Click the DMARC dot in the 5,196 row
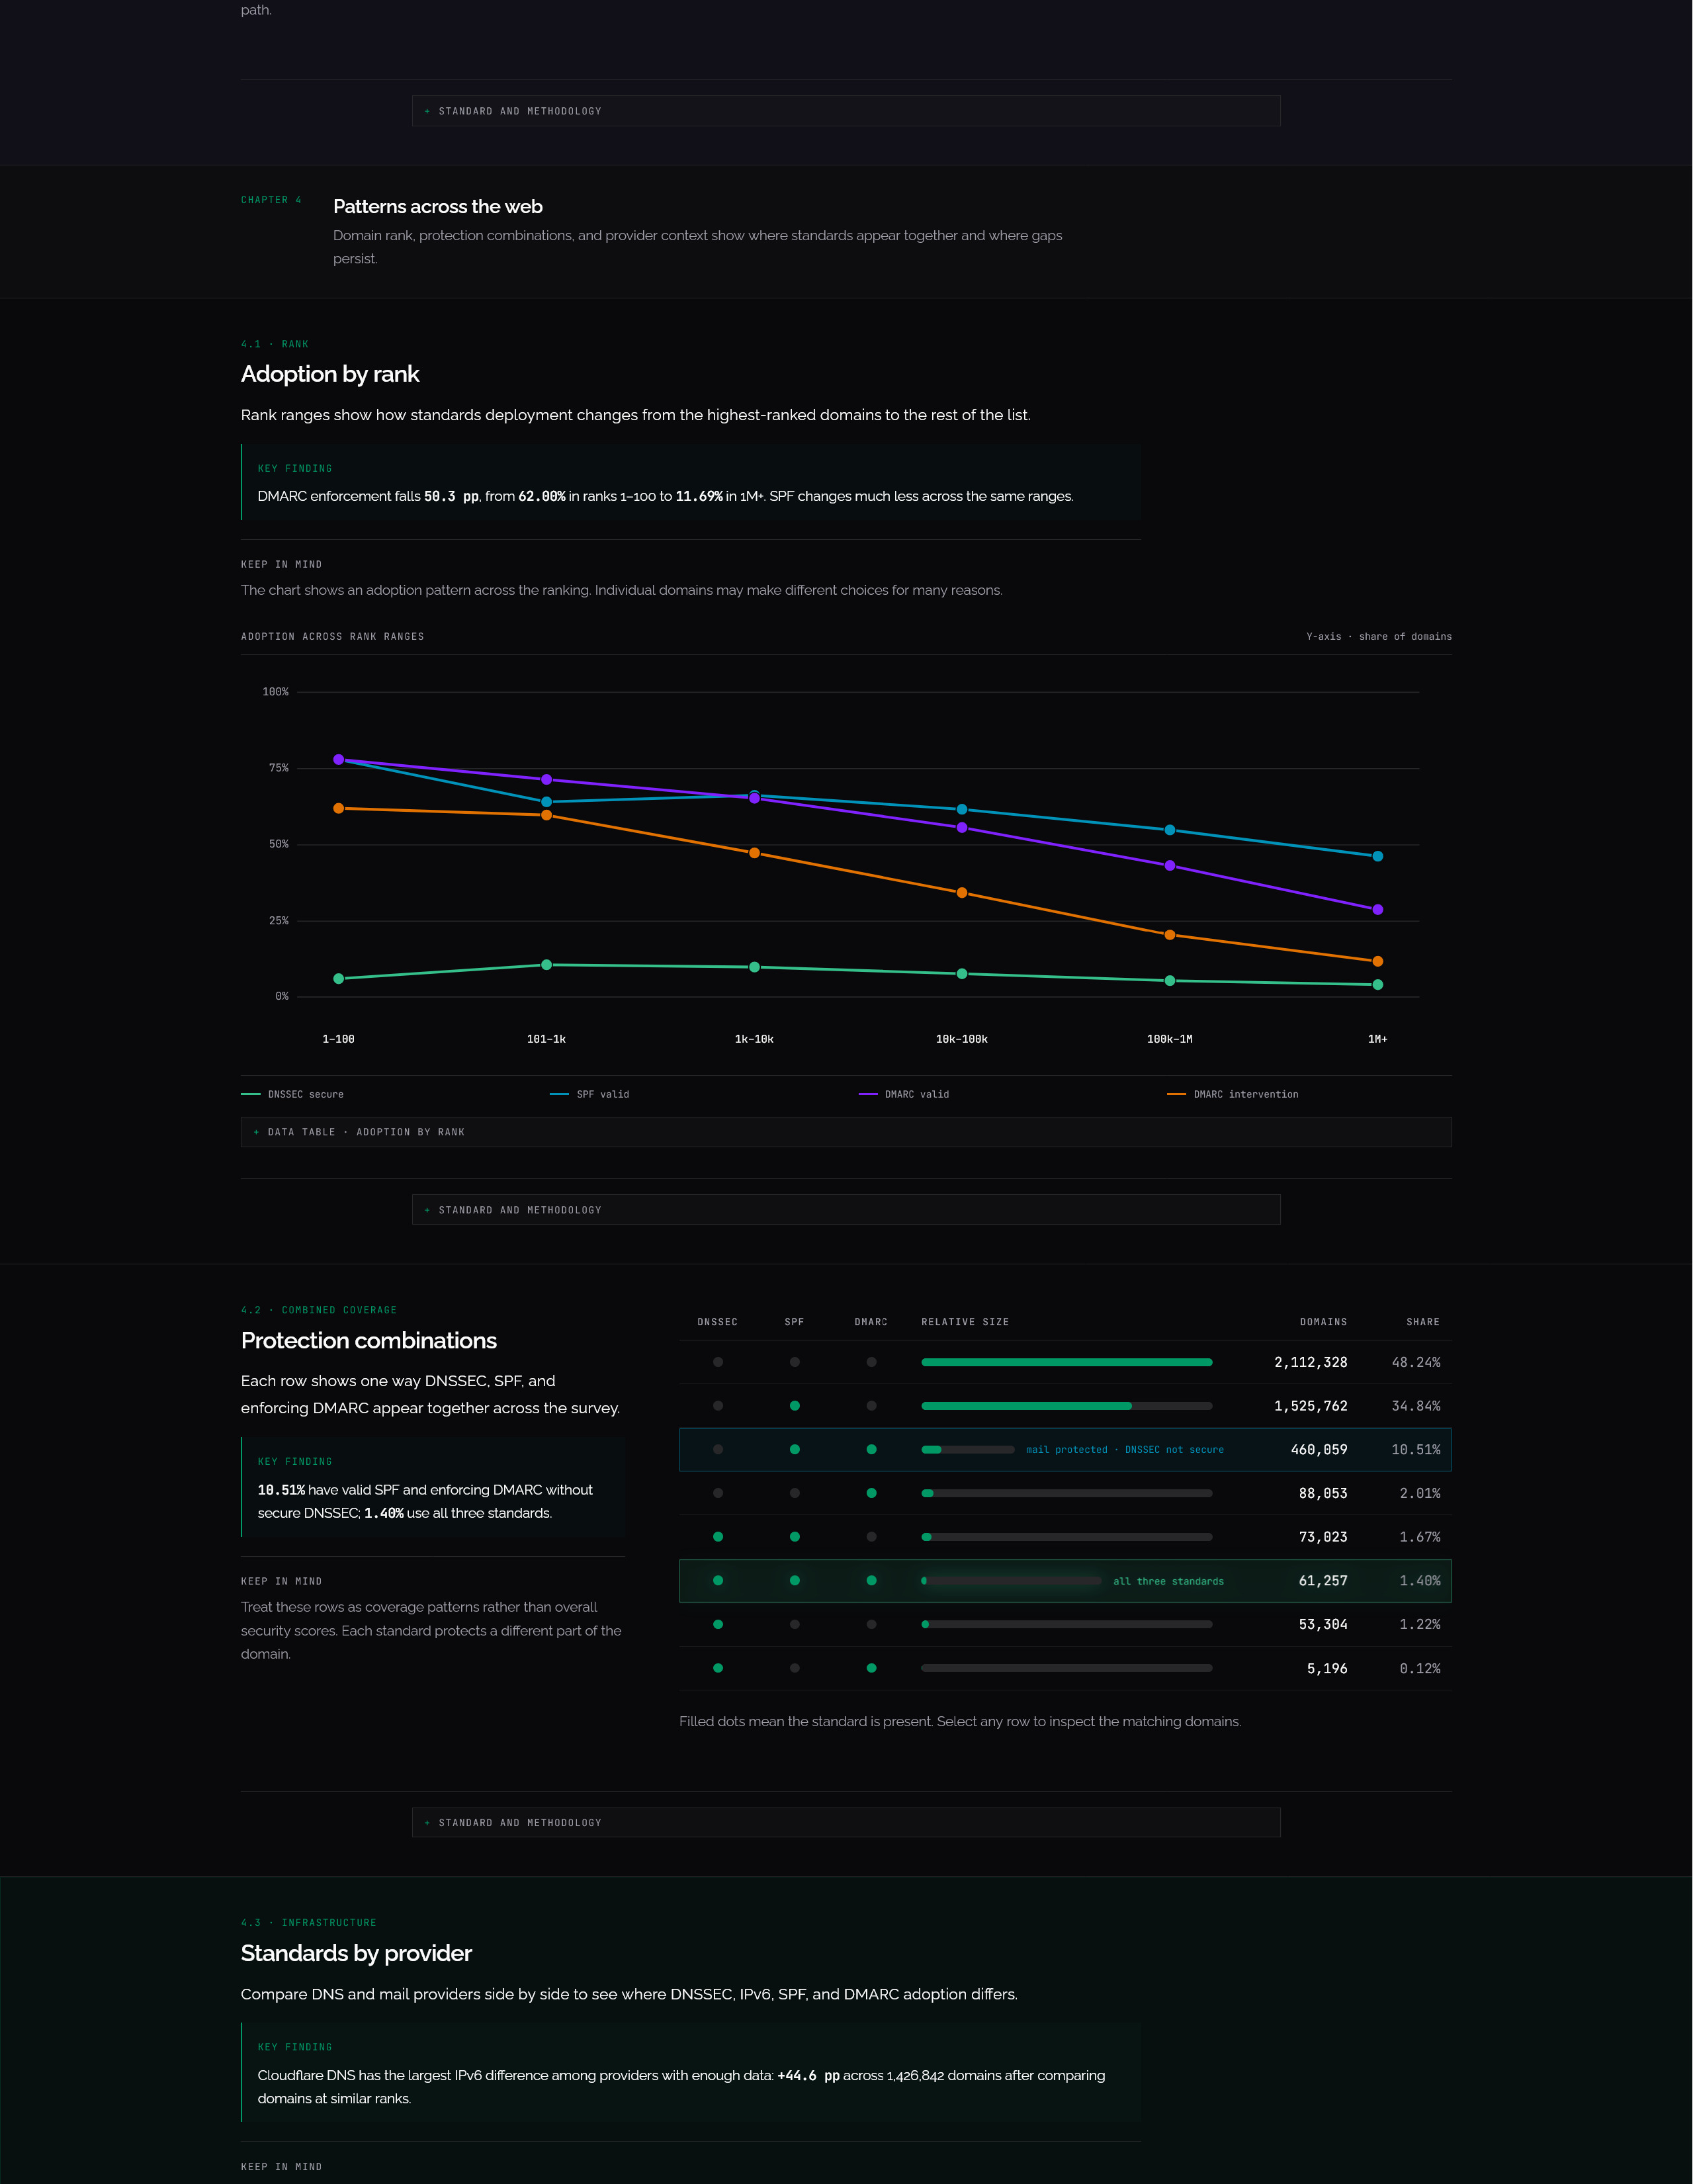 [872, 1668]
